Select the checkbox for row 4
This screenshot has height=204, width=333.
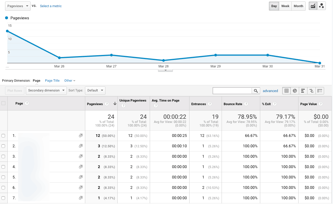point(4,167)
